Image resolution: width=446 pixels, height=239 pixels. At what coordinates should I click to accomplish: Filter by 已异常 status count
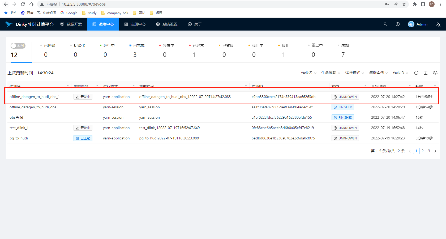click(x=196, y=50)
